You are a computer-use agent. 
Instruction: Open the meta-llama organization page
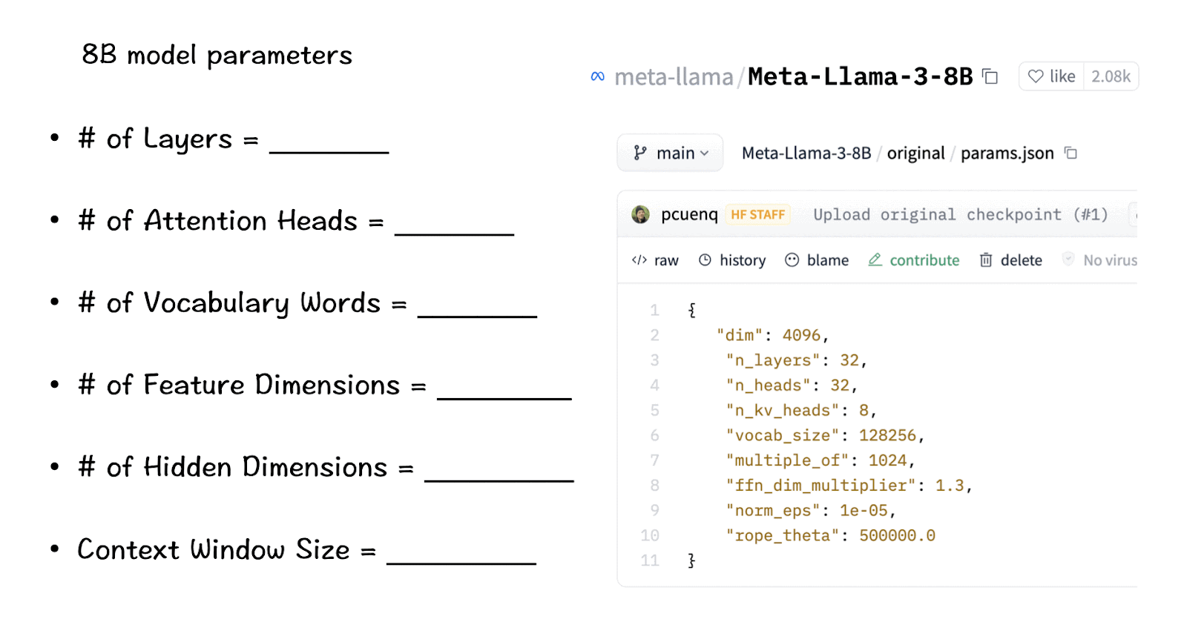click(x=674, y=77)
